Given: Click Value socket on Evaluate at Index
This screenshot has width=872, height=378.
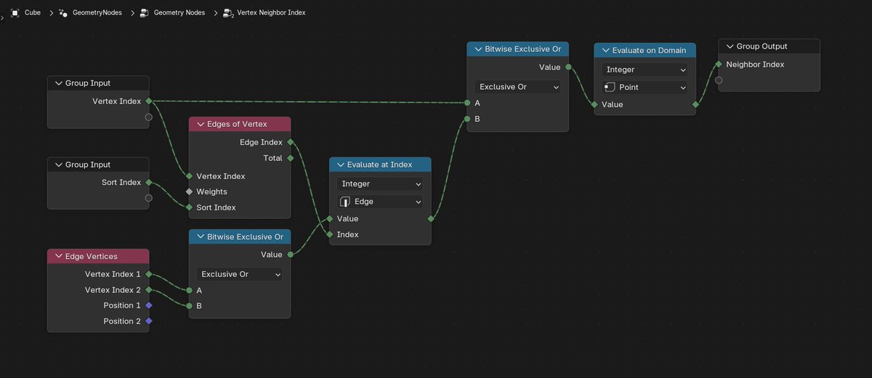Looking at the screenshot, I should [x=329, y=218].
